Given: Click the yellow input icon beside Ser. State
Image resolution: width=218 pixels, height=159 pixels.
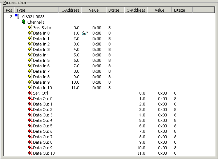Looking at the screenshot, I should (x=30, y=27).
